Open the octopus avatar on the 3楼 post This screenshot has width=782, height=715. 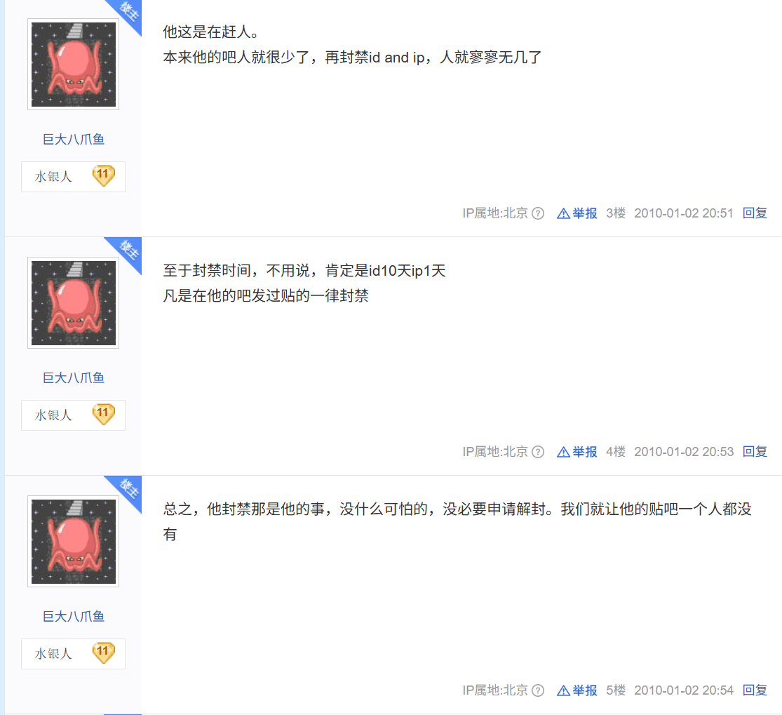[x=74, y=65]
